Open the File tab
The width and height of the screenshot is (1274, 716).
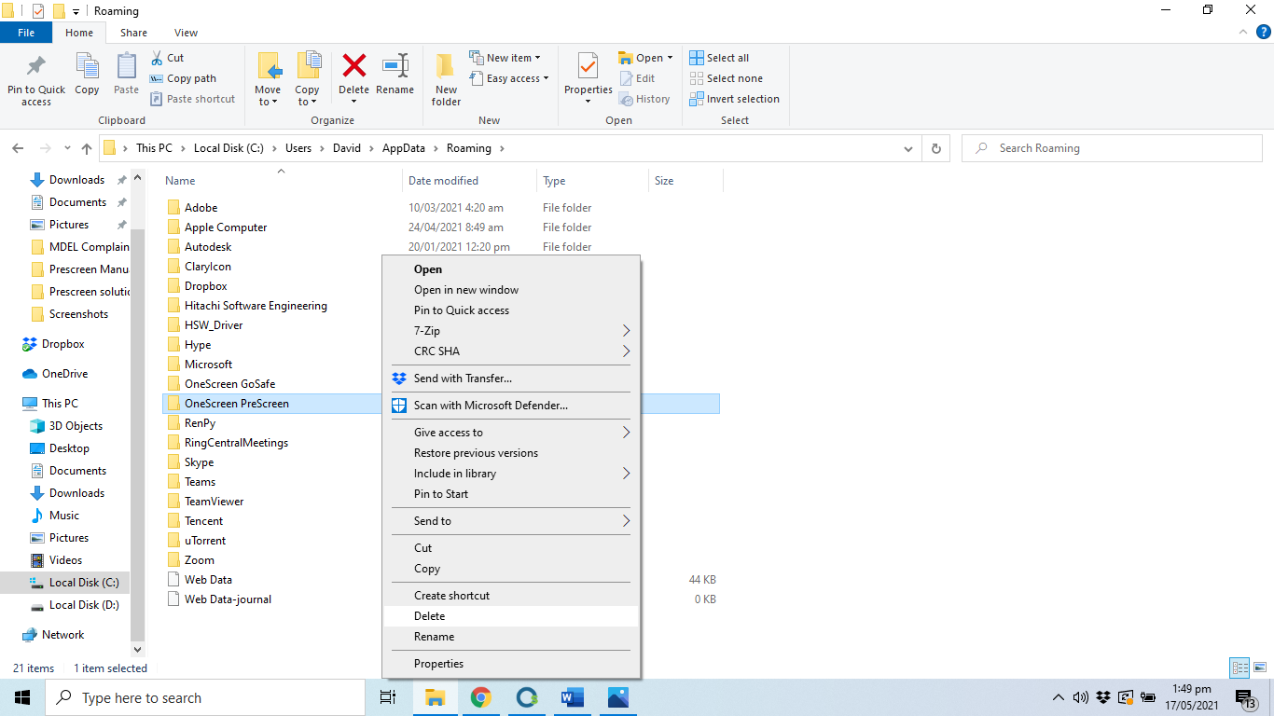[x=26, y=33]
